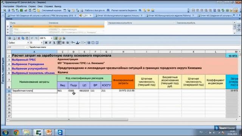242x136 pixels.
Task: Expand the ГРБС row in the header panel
Action: coord(8,29)
